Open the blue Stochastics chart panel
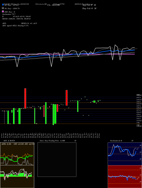Viewport: 142px width, 188px height. point(125,154)
